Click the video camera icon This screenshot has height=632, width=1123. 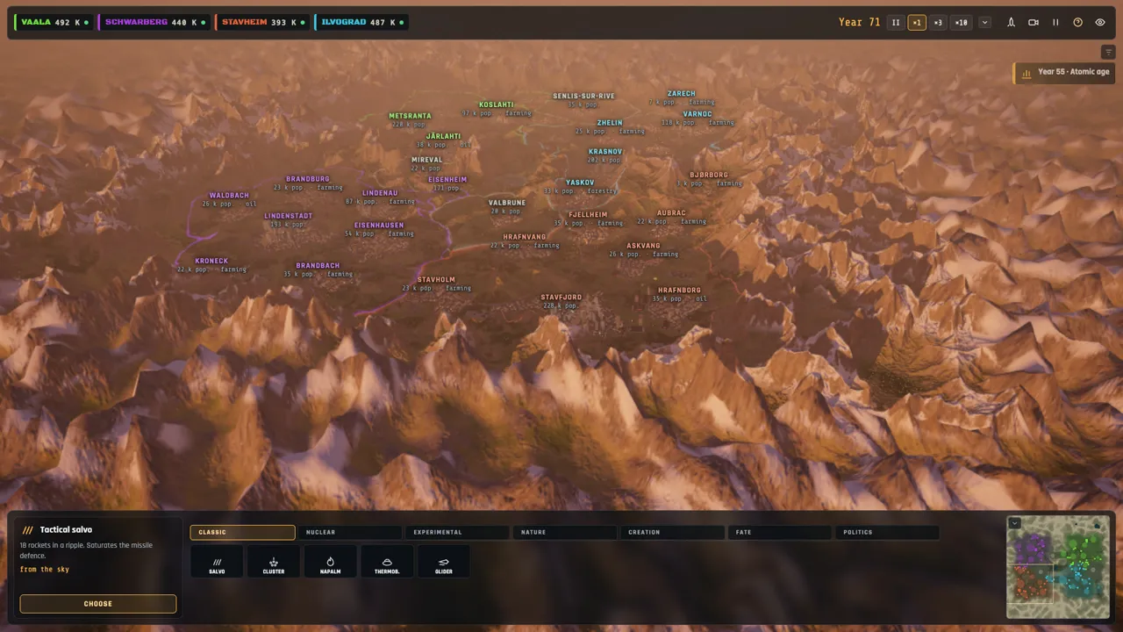click(x=1034, y=23)
